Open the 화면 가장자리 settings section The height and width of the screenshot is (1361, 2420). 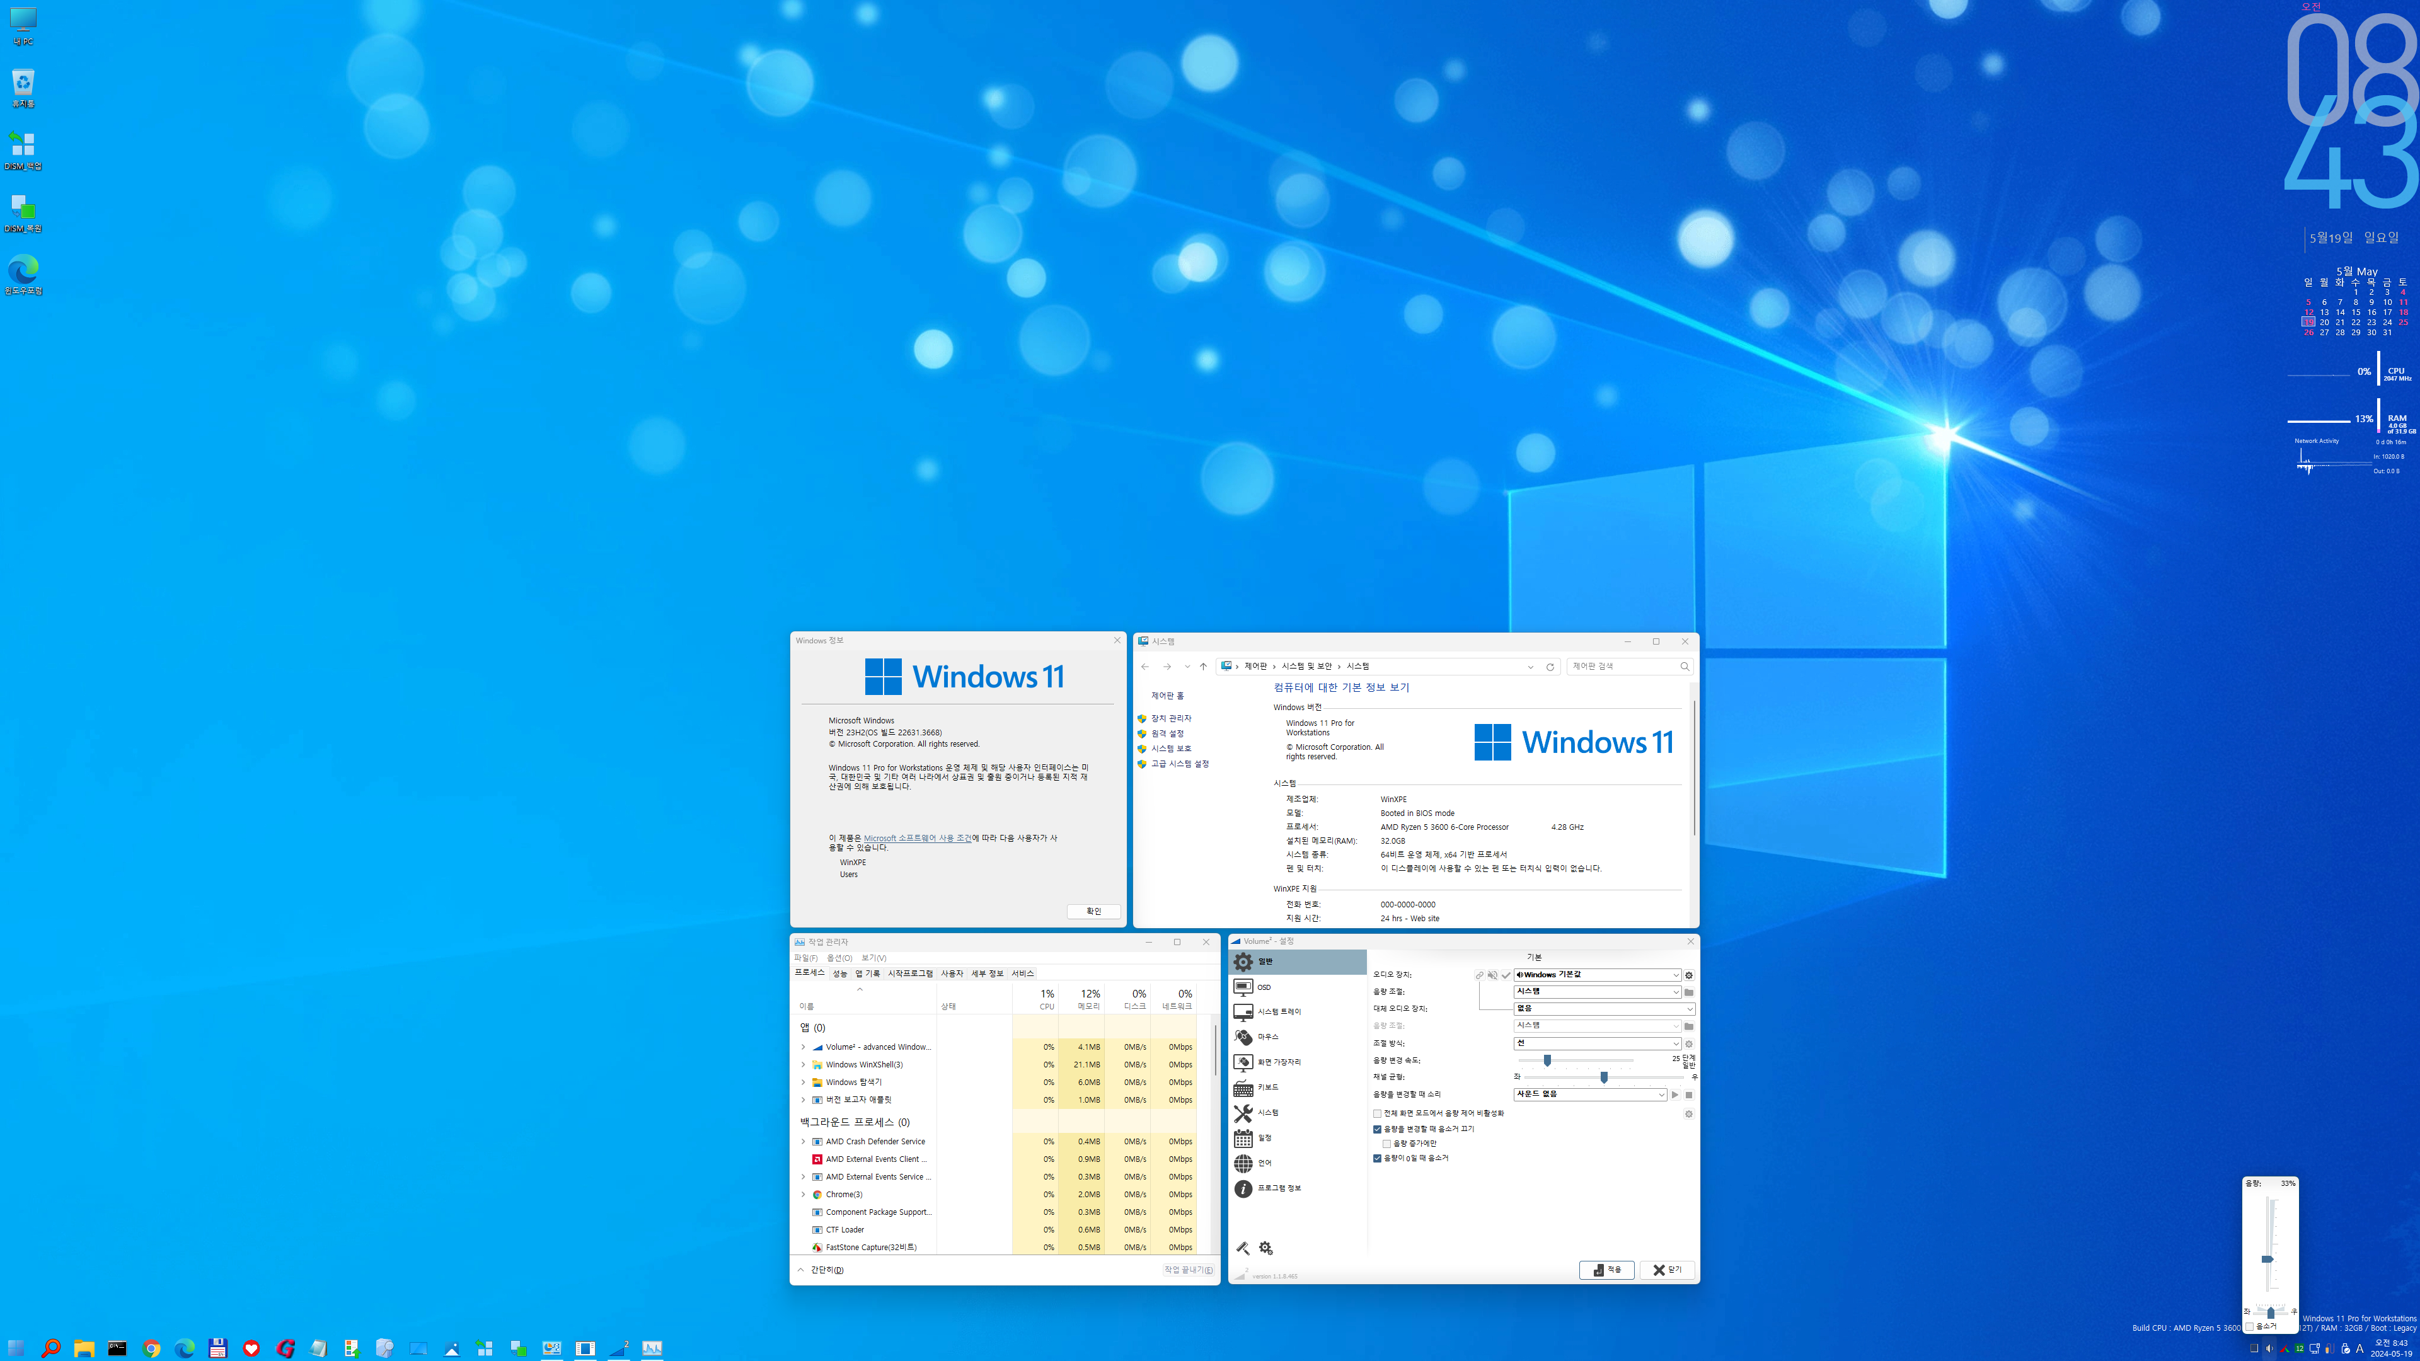click(x=1296, y=1062)
